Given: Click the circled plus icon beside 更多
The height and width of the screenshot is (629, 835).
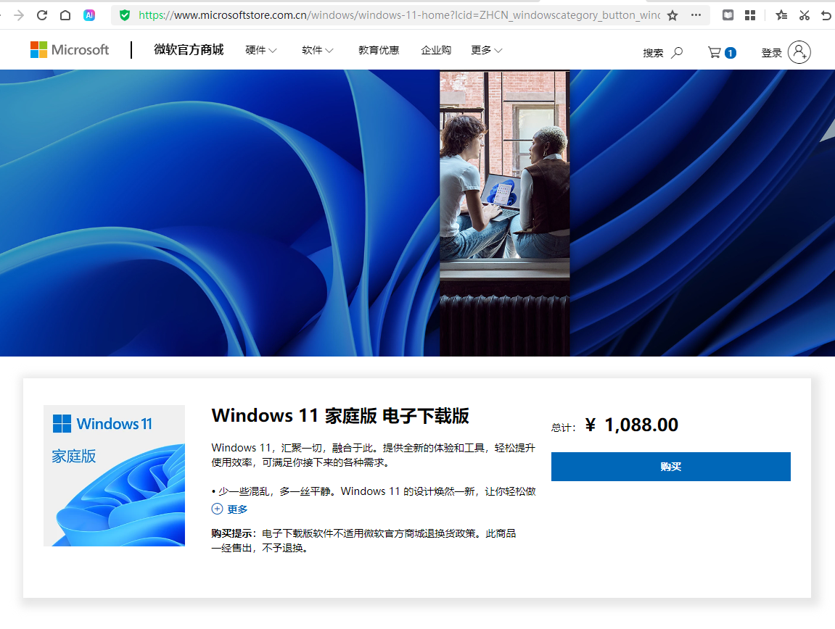Looking at the screenshot, I should tap(217, 509).
